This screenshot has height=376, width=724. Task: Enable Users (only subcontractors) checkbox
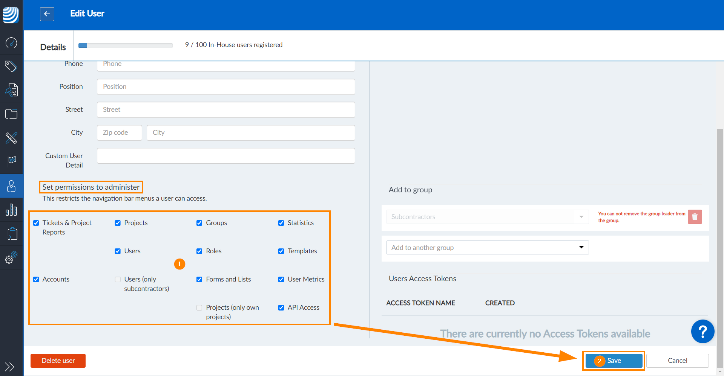(x=118, y=279)
